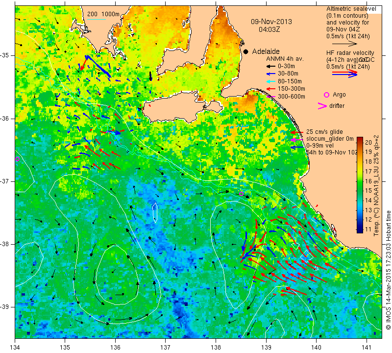
Task: Click the magenta slocum_glider legend arrow
Action: (x=297, y=140)
